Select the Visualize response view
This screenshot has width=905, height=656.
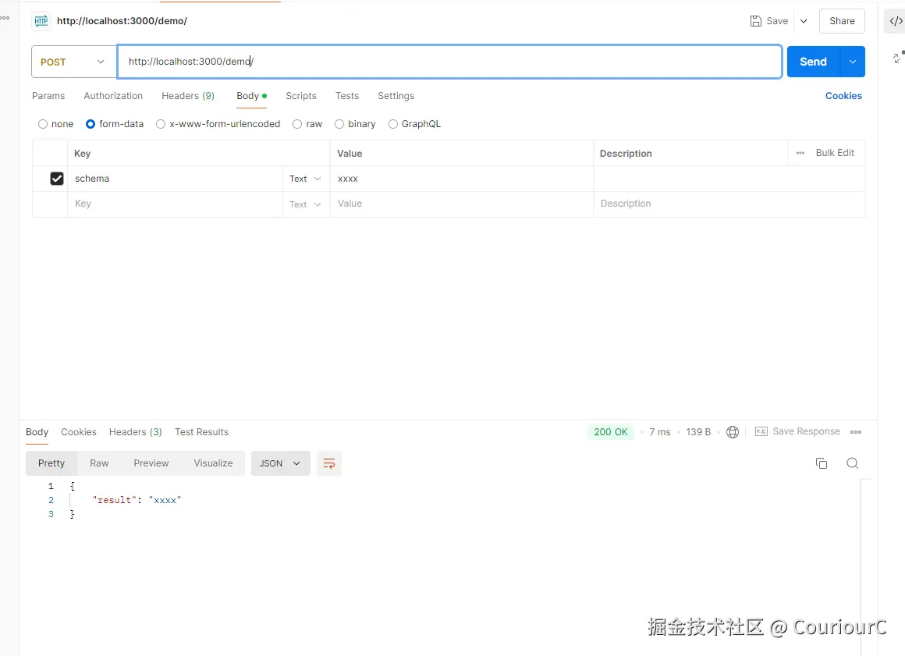pyautogui.click(x=214, y=463)
